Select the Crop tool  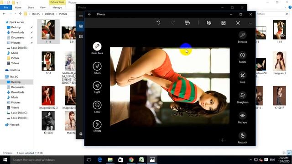click(x=242, y=77)
